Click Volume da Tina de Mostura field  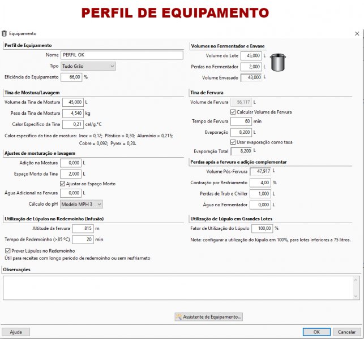(73, 102)
